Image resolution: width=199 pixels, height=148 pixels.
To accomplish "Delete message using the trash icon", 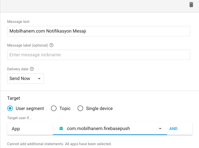I will (x=191, y=5).
